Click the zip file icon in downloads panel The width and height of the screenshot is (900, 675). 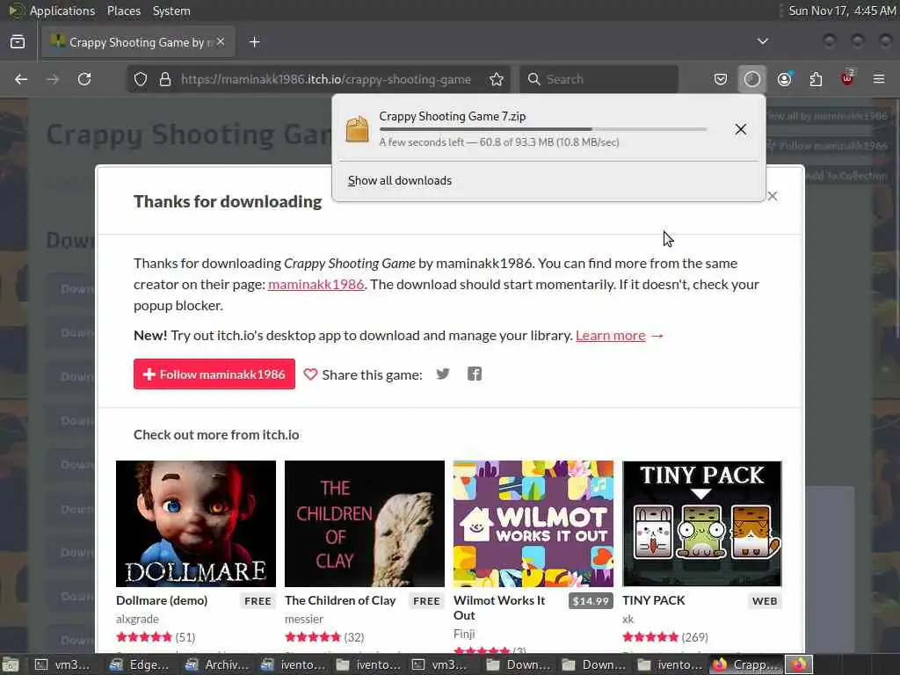coord(357,128)
